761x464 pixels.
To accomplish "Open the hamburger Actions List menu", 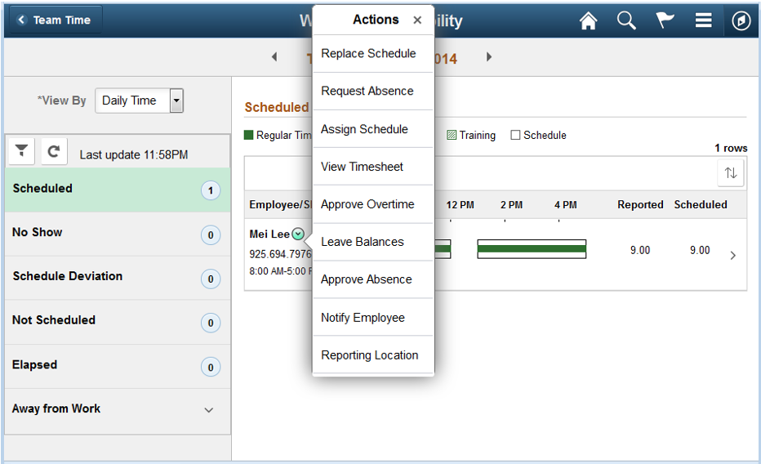I will (703, 20).
